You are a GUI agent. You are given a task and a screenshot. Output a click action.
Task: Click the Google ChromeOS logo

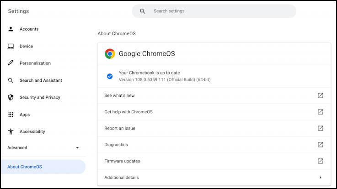click(110, 54)
